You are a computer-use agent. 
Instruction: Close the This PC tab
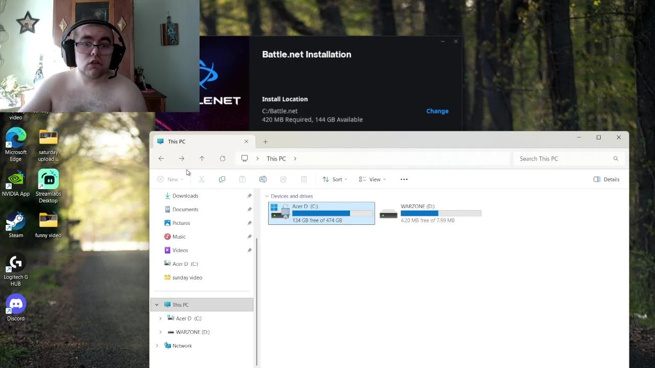tap(246, 142)
